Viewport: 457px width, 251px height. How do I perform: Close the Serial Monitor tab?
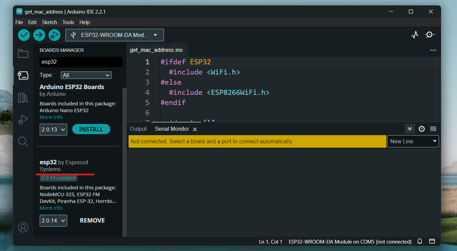[x=195, y=129]
